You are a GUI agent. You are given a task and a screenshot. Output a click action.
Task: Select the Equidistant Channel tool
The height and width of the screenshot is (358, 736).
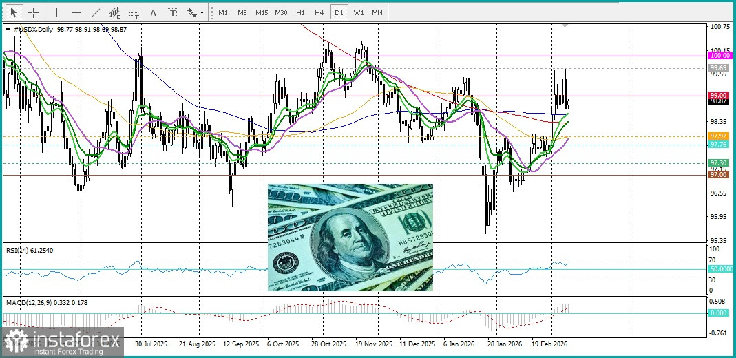click(114, 12)
